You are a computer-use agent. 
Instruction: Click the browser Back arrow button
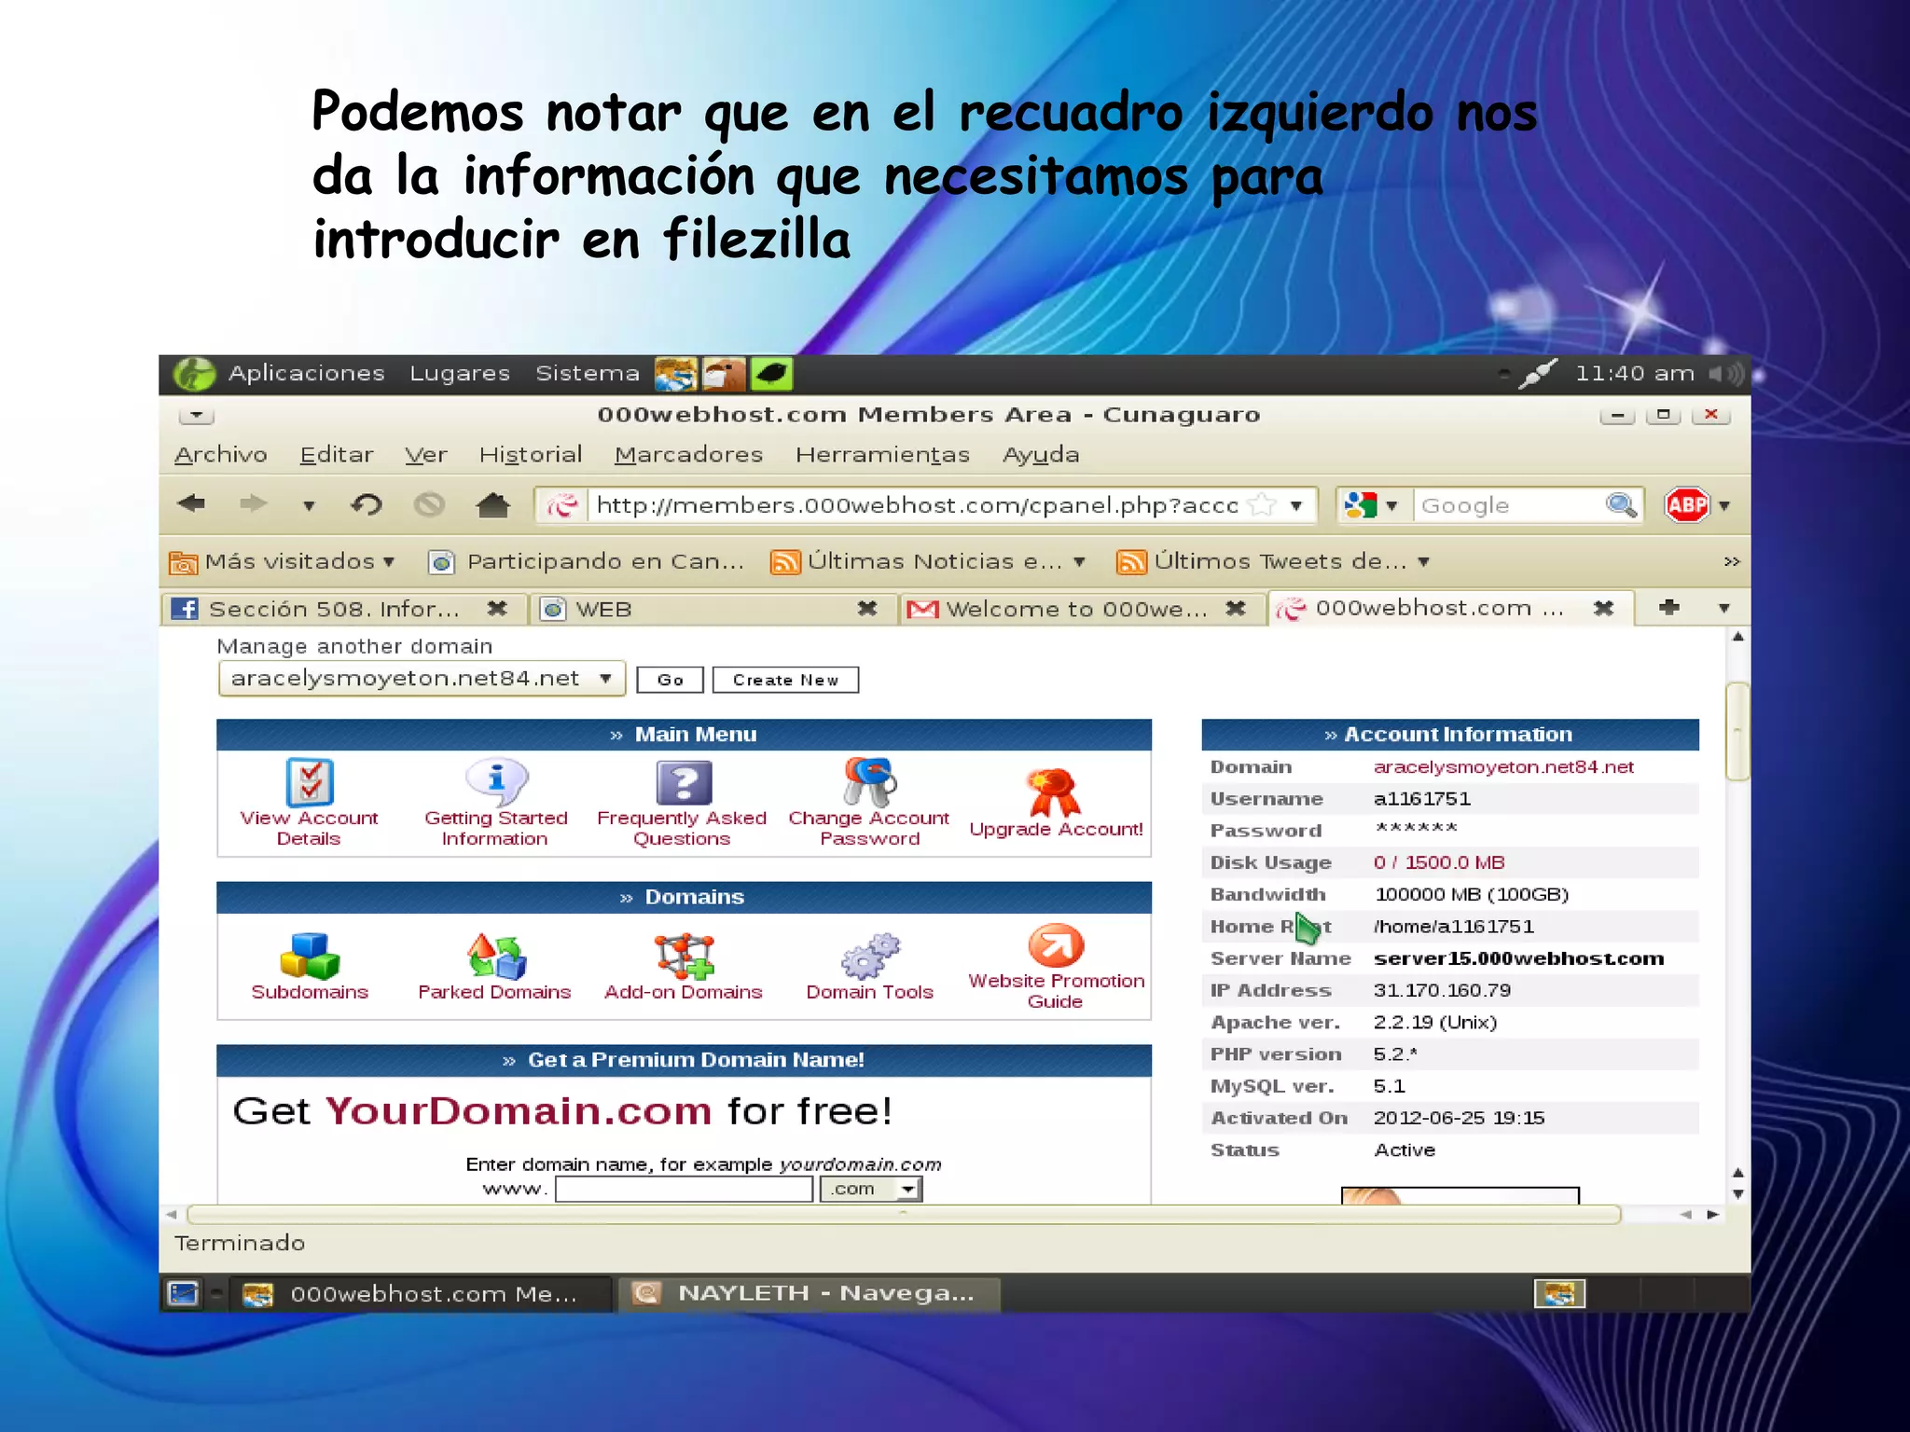coord(191,504)
